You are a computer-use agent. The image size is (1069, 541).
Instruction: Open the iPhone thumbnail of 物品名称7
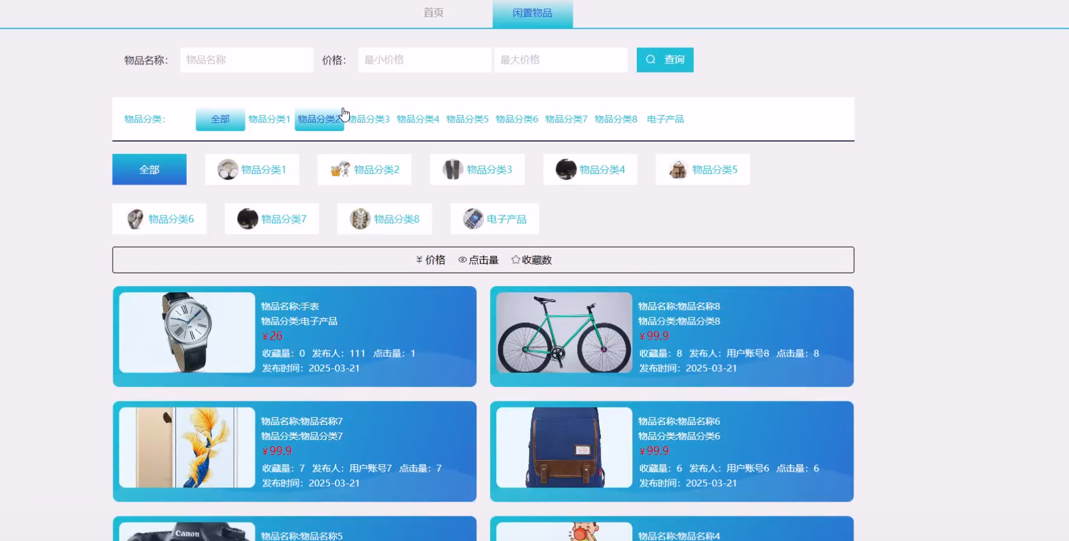[x=187, y=447]
